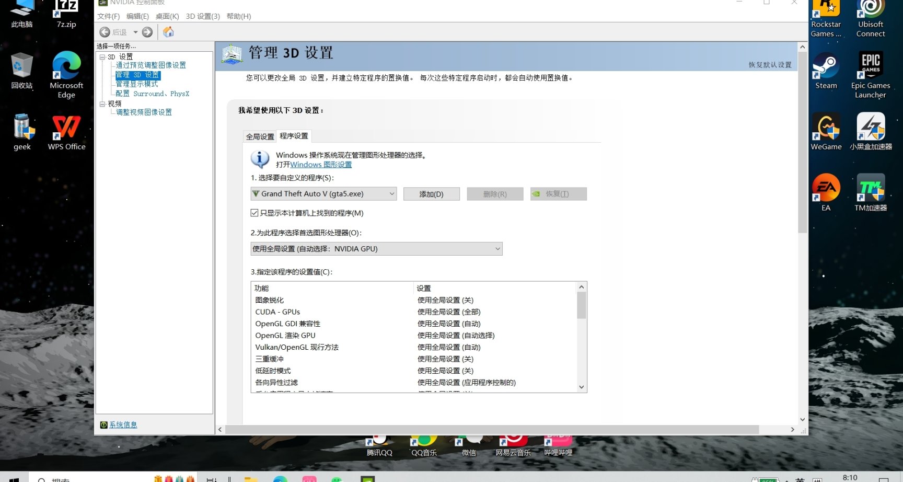
Task: Select the 图象锐化 settings row
Action: 414,300
